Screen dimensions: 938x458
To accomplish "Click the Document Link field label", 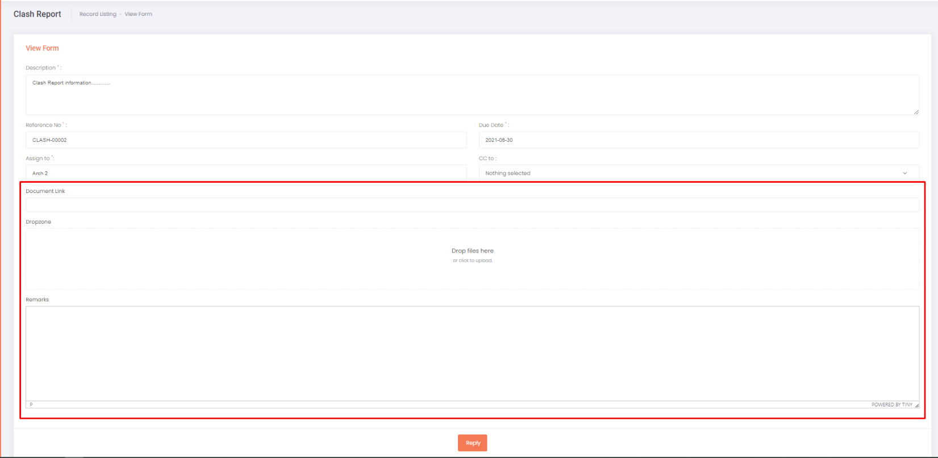I will point(45,191).
